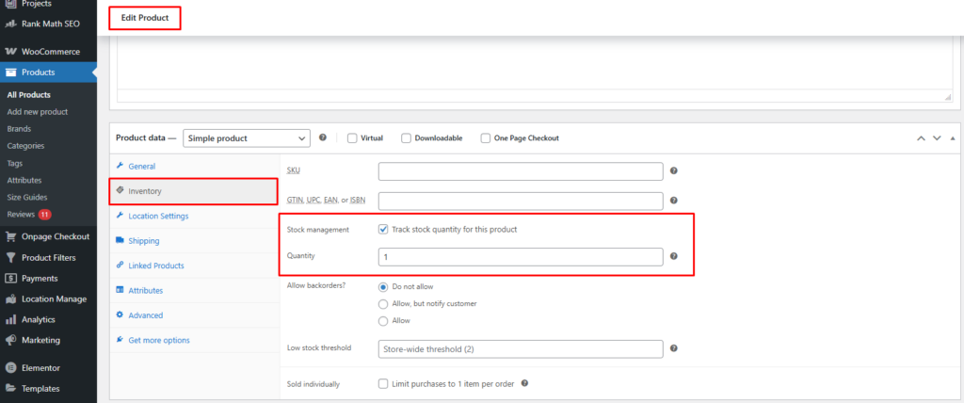Open the Linked Products tab

[x=155, y=266]
